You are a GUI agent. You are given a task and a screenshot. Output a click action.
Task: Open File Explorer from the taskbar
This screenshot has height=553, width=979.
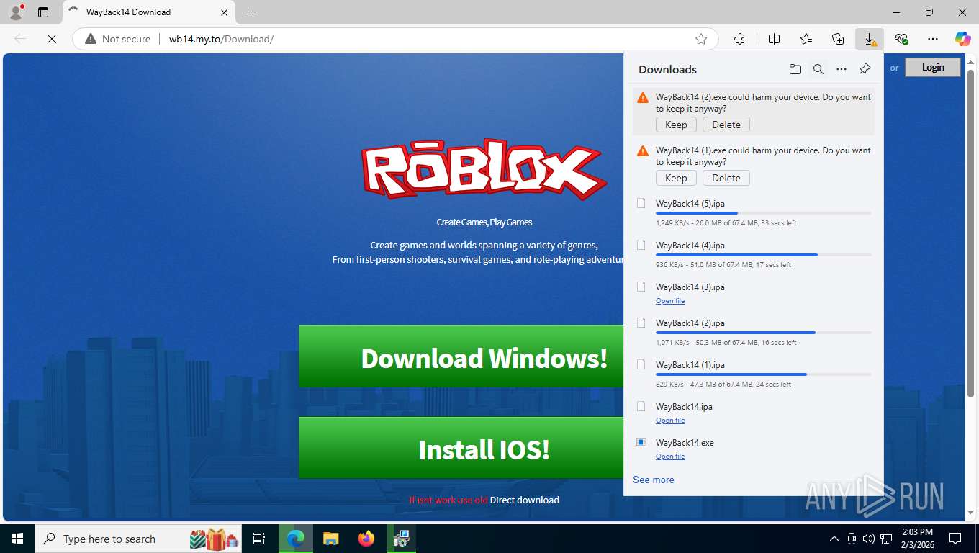coord(330,539)
